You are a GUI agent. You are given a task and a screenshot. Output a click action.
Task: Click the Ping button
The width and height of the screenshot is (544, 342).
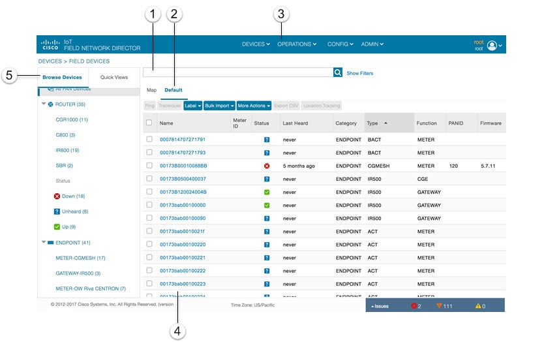[149, 106]
